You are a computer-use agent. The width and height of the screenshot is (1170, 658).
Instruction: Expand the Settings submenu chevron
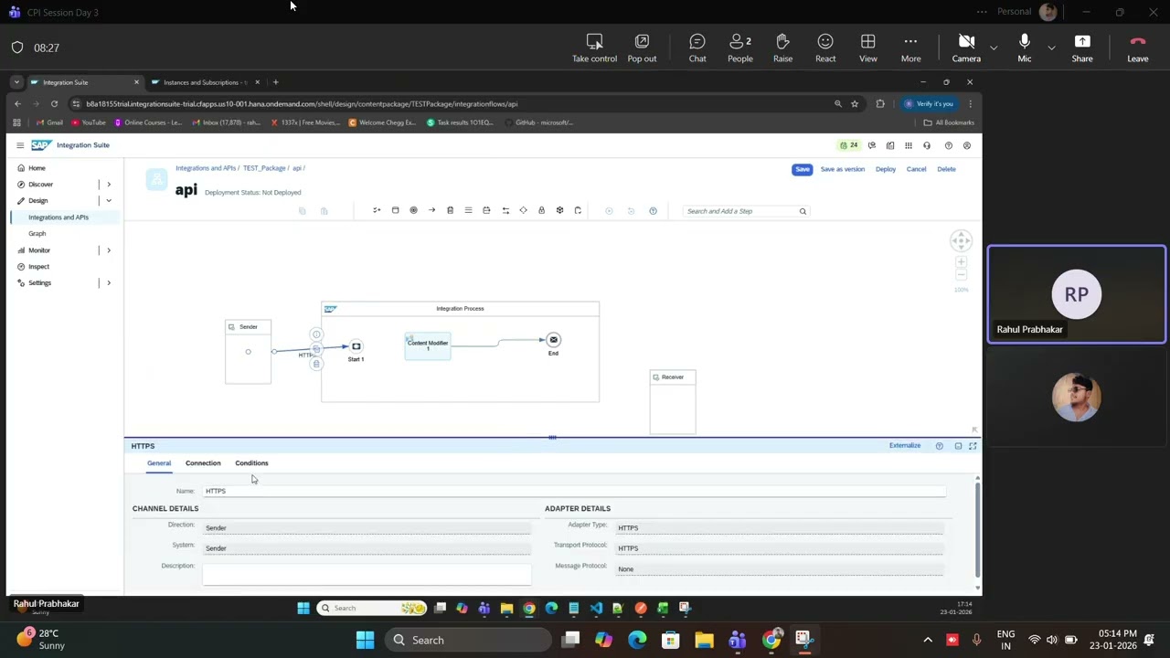pos(109,282)
